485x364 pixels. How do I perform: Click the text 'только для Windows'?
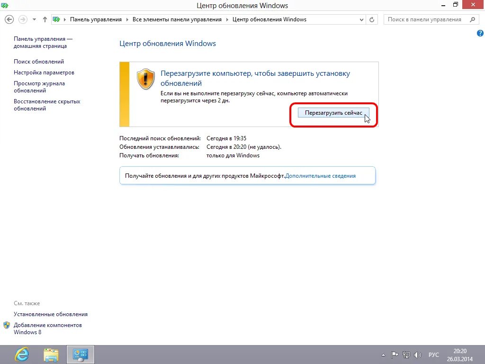(233, 155)
